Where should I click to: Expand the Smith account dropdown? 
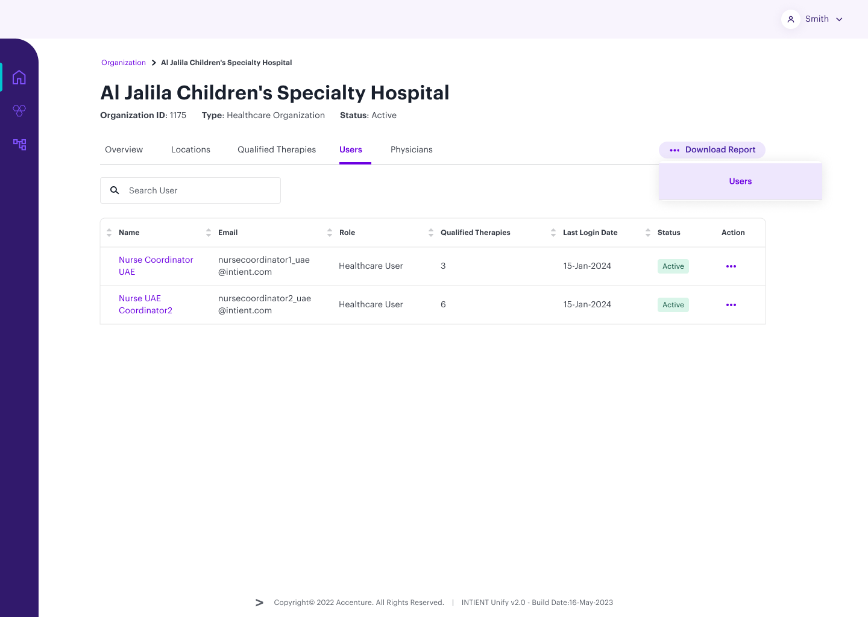click(838, 19)
